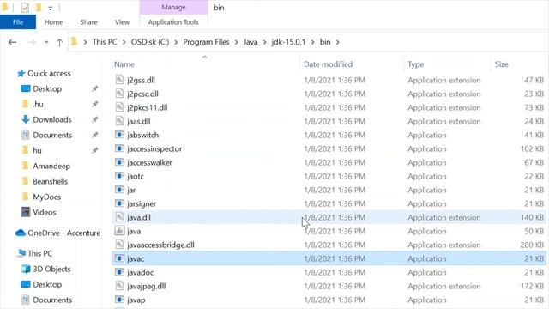The width and height of the screenshot is (549, 309).
Task: Unpin Desktop from Quick access pin icon
Action: tap(95, 88)
